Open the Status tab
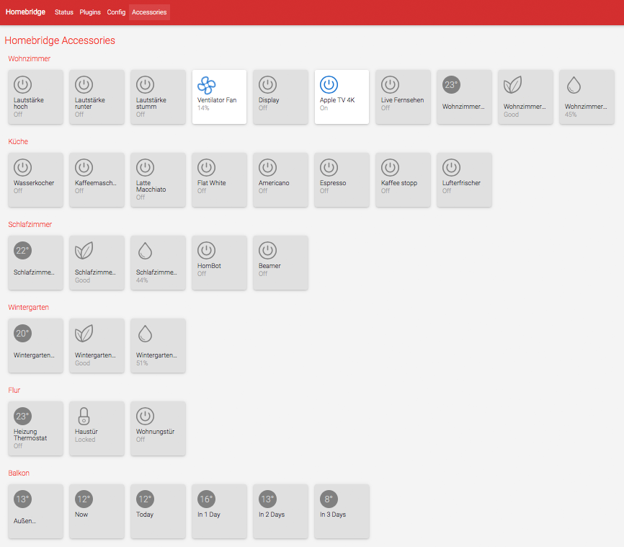Image resolution: width=624 pixels, height=547 pixels. coord(64,12)
